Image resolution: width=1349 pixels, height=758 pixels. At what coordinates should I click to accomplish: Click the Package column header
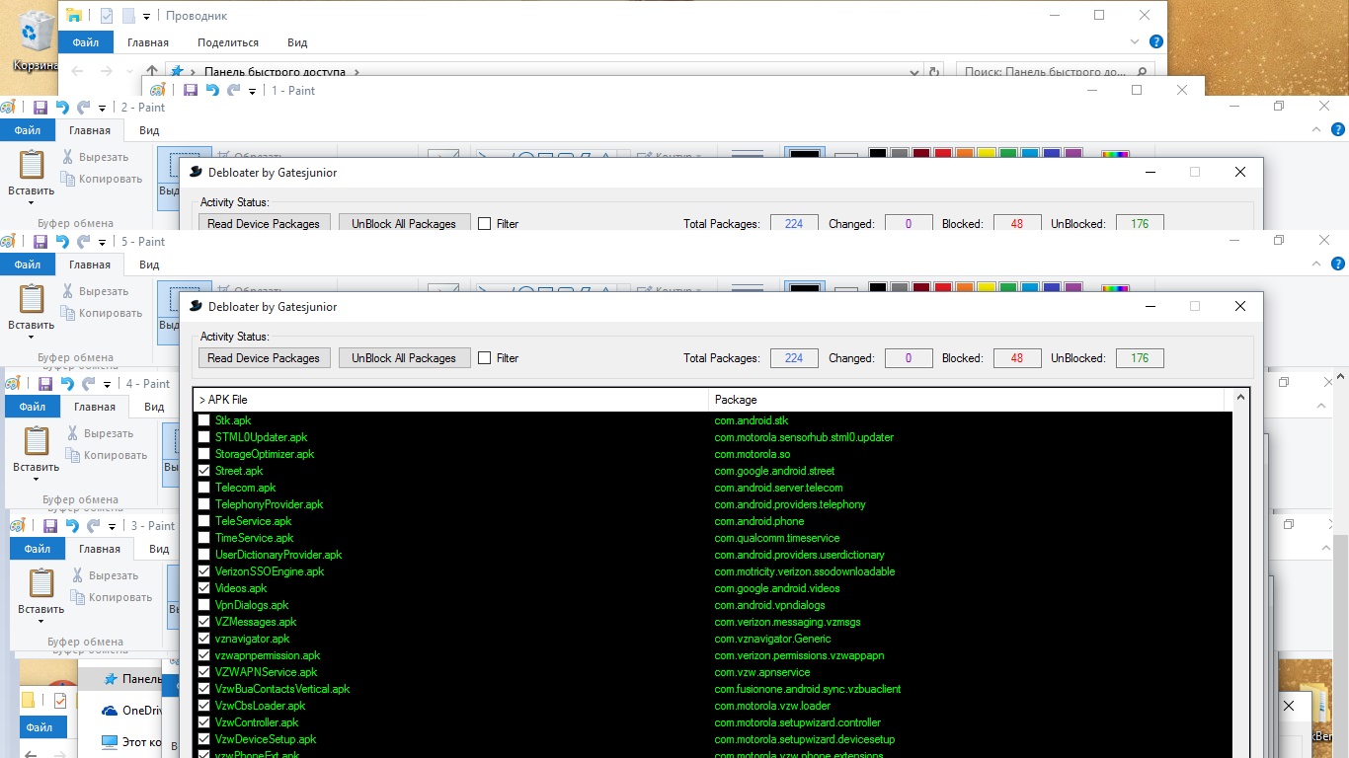(x=967, y=400)
